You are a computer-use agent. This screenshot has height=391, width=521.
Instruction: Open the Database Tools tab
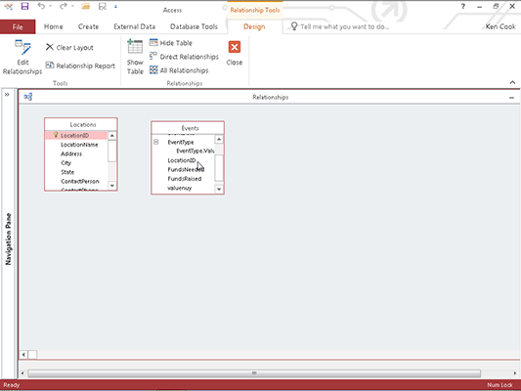pos(194,26)
